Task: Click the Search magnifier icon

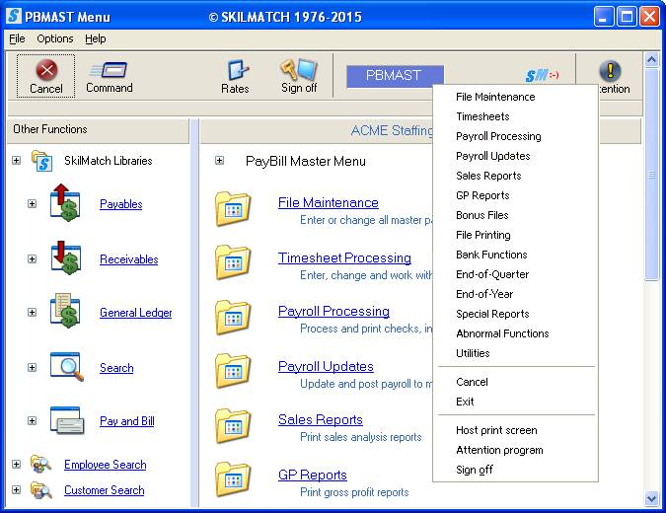Action: click(x=67, y=366)
